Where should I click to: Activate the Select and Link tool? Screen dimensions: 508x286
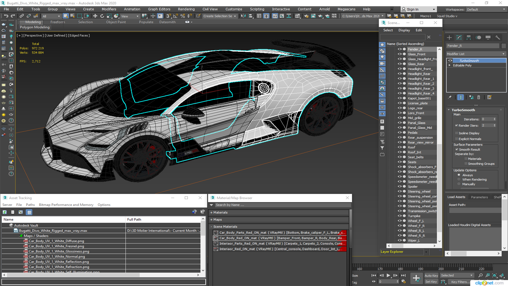click(22, 16)
